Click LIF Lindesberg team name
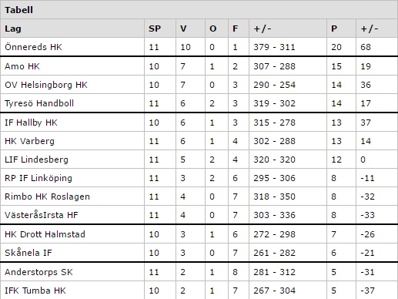Screen dimensions: 398x299 pos(36,160)
